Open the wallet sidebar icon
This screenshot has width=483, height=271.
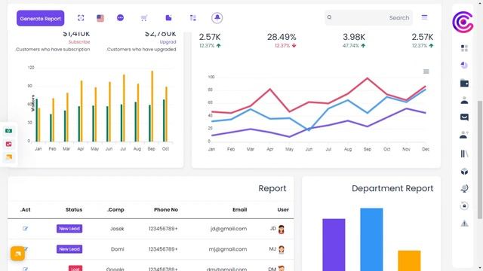pyautogui.click(x=464, y=83)
